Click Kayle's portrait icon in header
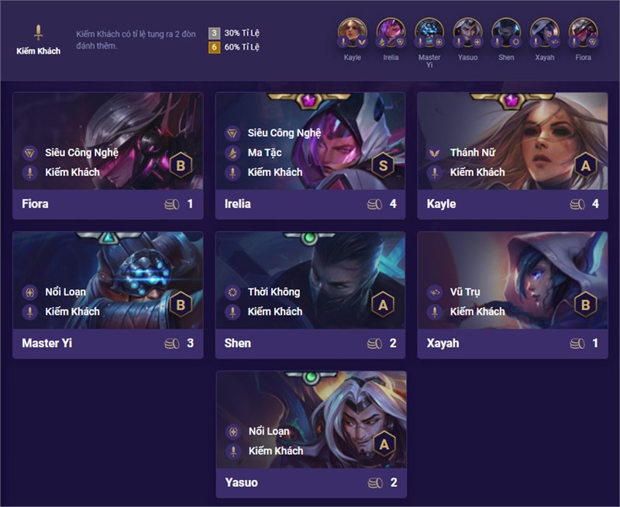 [352, 33]
